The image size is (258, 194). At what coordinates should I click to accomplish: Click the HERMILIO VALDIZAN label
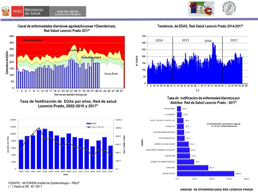tap(164, 144)
